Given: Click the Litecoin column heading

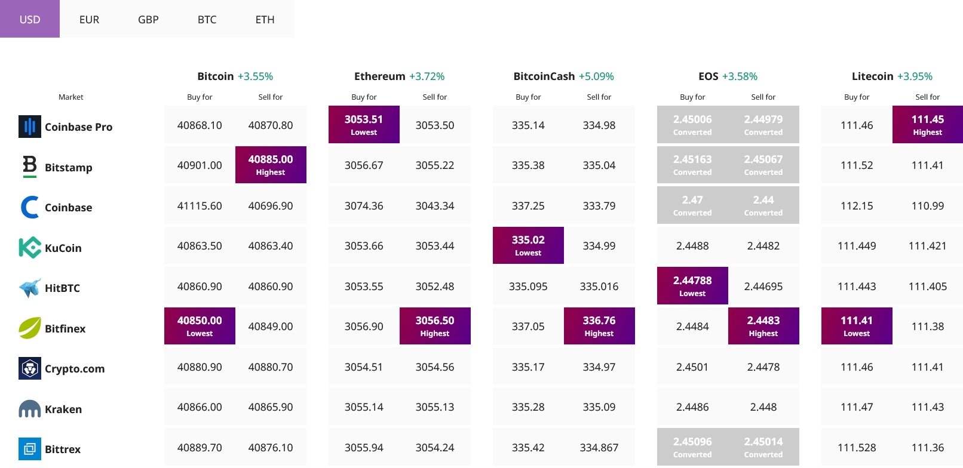Looking at the screenshot, I should tap(873, 76).
